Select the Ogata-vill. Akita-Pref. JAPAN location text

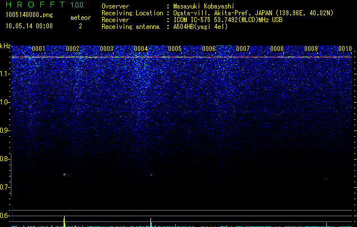coord(253,13)
